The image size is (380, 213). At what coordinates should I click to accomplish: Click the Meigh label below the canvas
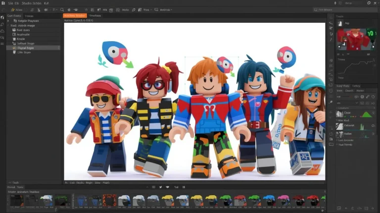[x=89, y=183]
